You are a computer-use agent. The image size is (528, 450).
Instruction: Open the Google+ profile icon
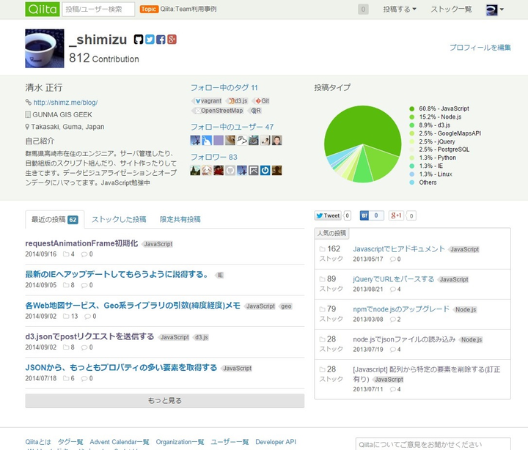click(172, 40)
